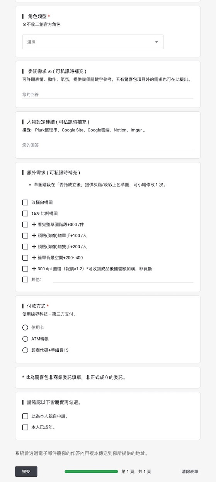
Task: Confirm 本人已成年 checkbox
Action: coord(25,427)
